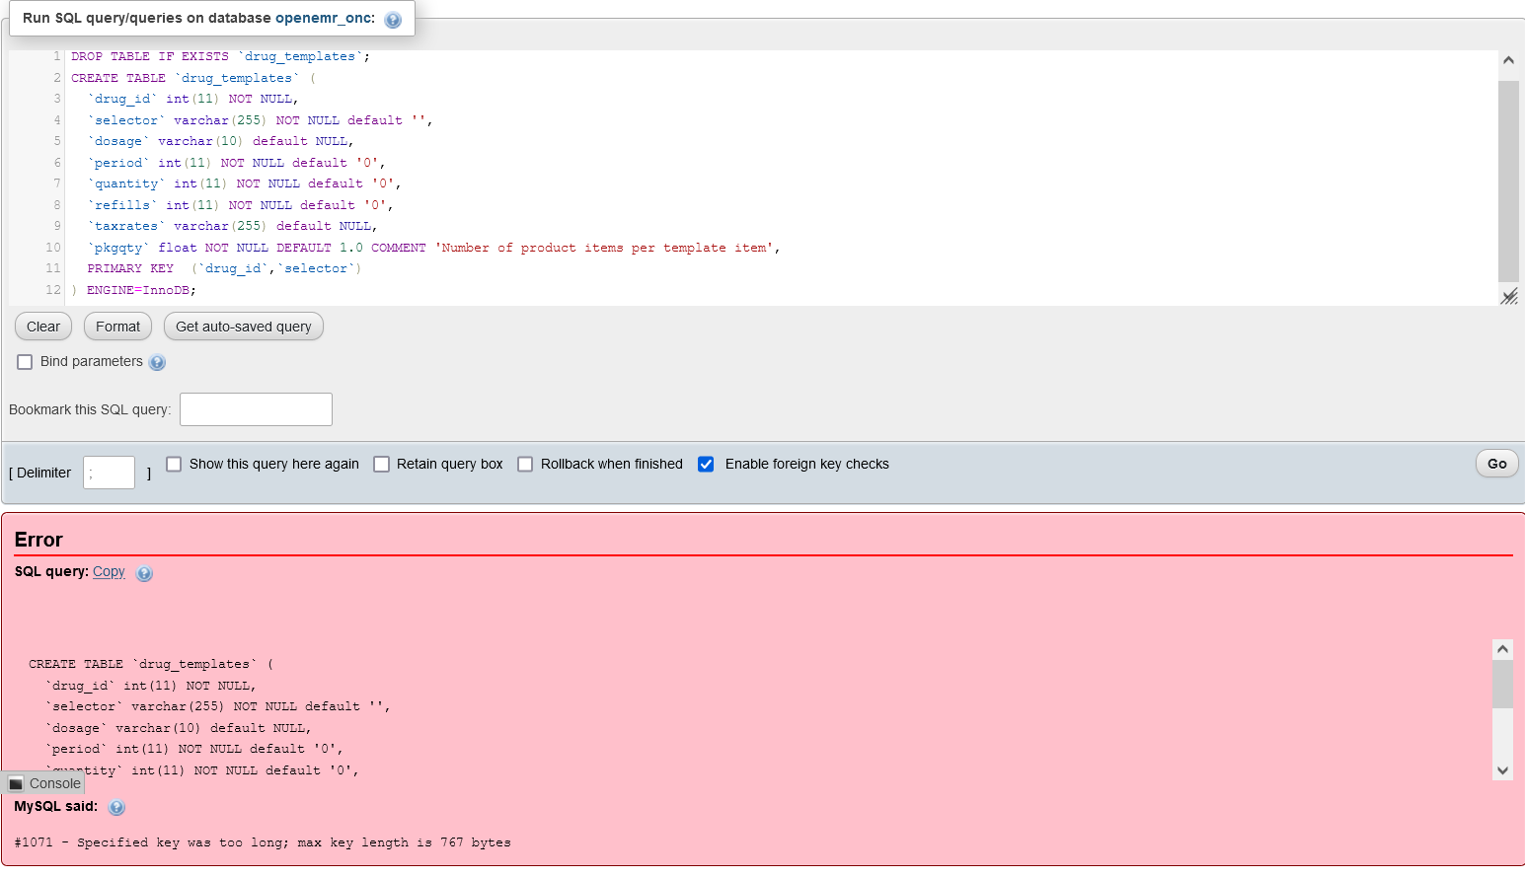Click Get auto-saved query

point(243,326)
